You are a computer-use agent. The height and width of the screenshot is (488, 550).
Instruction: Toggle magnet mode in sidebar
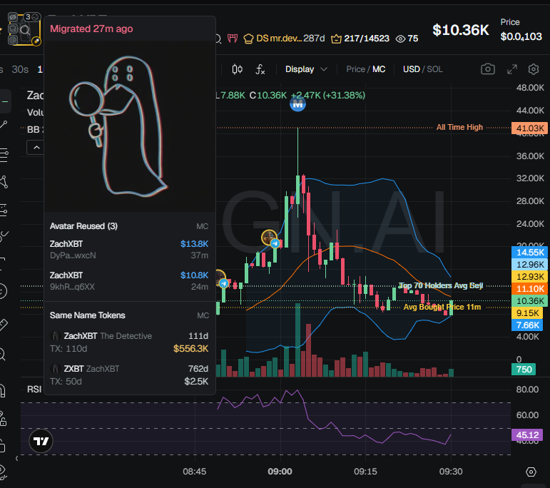click(x=2, y=390)
